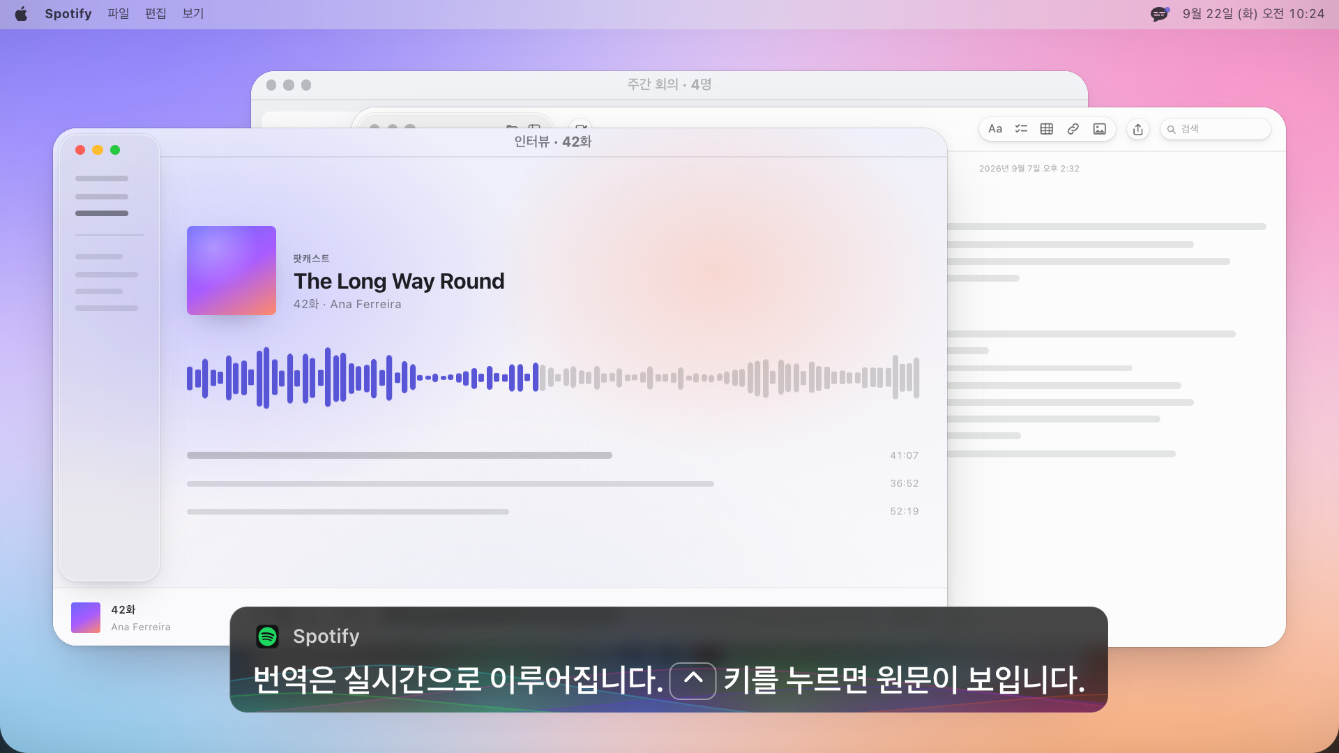This screenshot has height=753, width=1339.
Task: Open text format Aa in Notes toolbar
Action: [995, 129]
